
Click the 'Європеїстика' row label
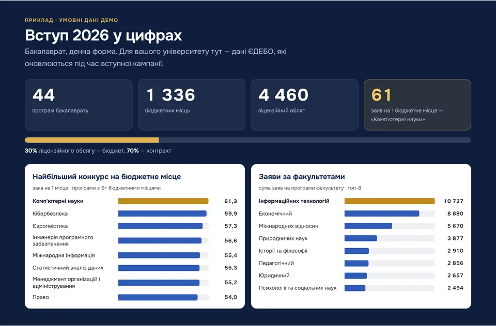click(x=50, y=226)
